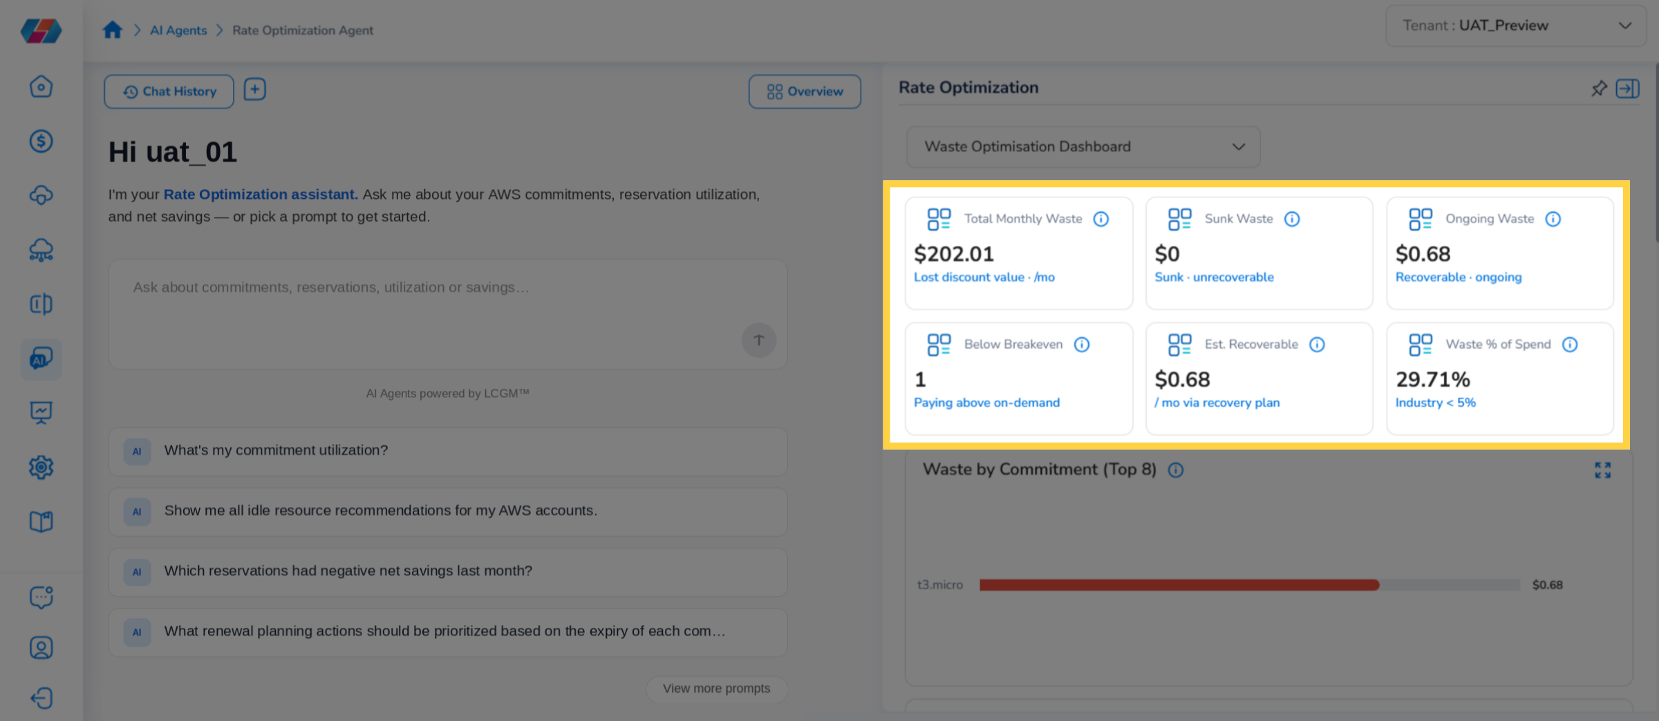Viewport: 1659px width, 721px height.
Task: Open the AI Agents sidebar icon
Action: 41,358
